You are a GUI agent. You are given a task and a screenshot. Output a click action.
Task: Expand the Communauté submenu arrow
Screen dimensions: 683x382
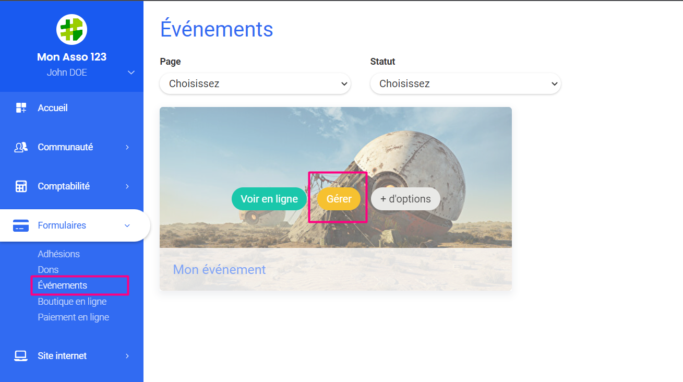point(127,147)
